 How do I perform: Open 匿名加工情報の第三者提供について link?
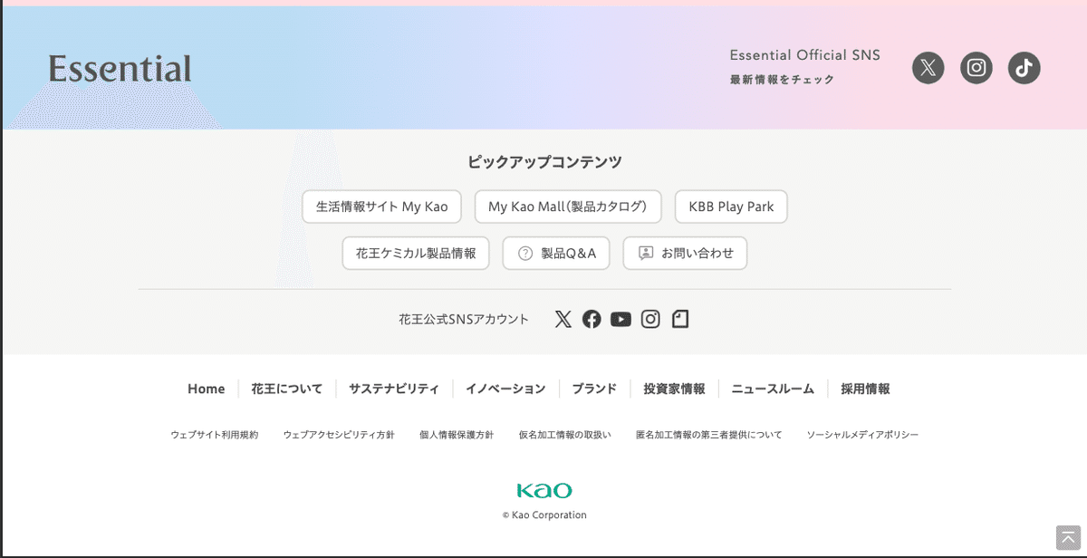click(x=709, y=435)
